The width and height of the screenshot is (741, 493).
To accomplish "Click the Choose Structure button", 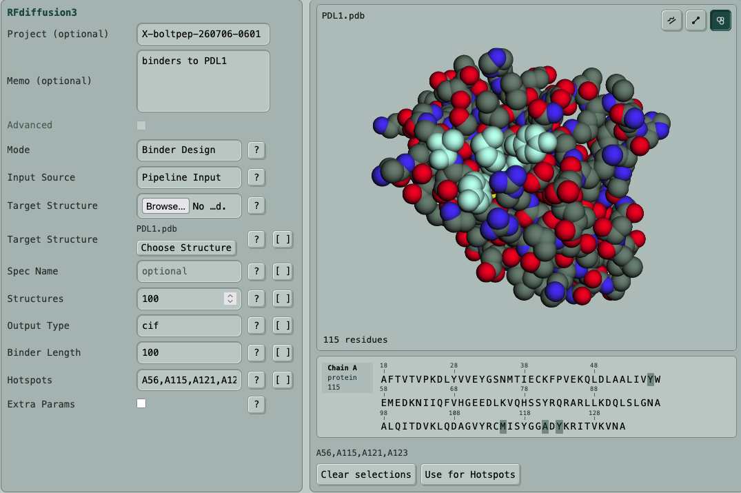I will [x=186, y=248].
